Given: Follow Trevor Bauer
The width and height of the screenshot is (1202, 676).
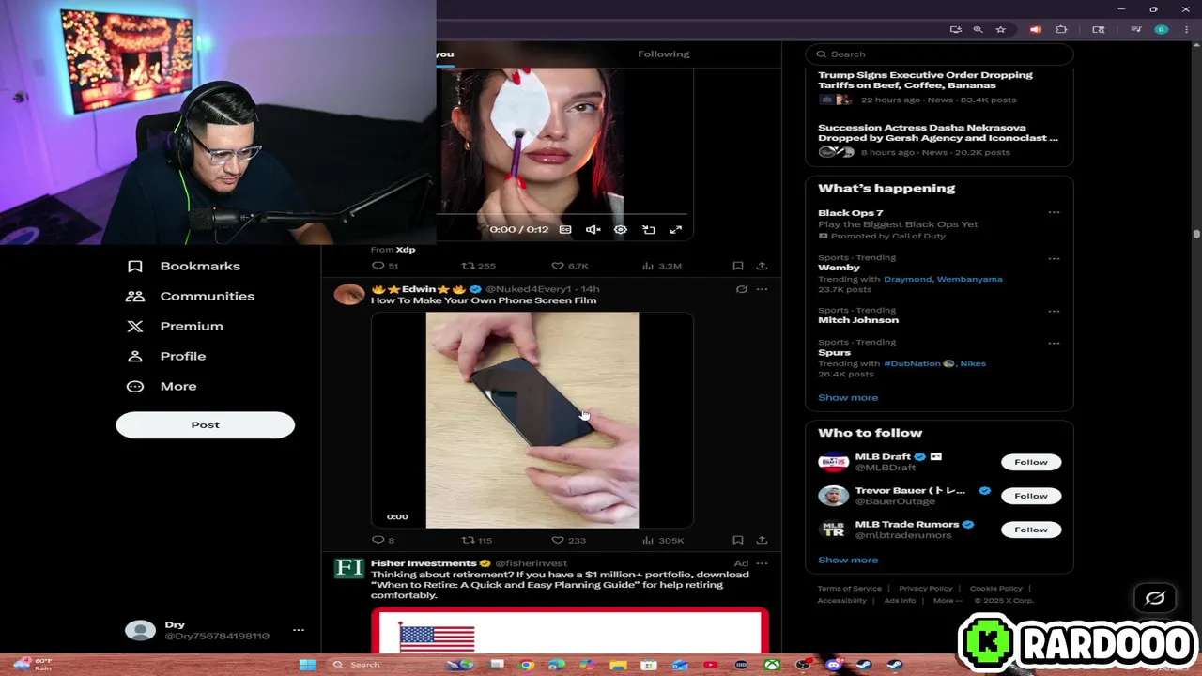Looking at the screenshot, I should pyautogui.click(x=1030, y=496).
